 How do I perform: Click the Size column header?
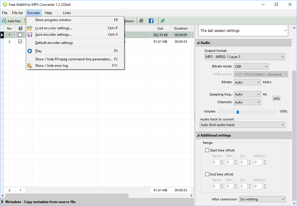point(160,28)
